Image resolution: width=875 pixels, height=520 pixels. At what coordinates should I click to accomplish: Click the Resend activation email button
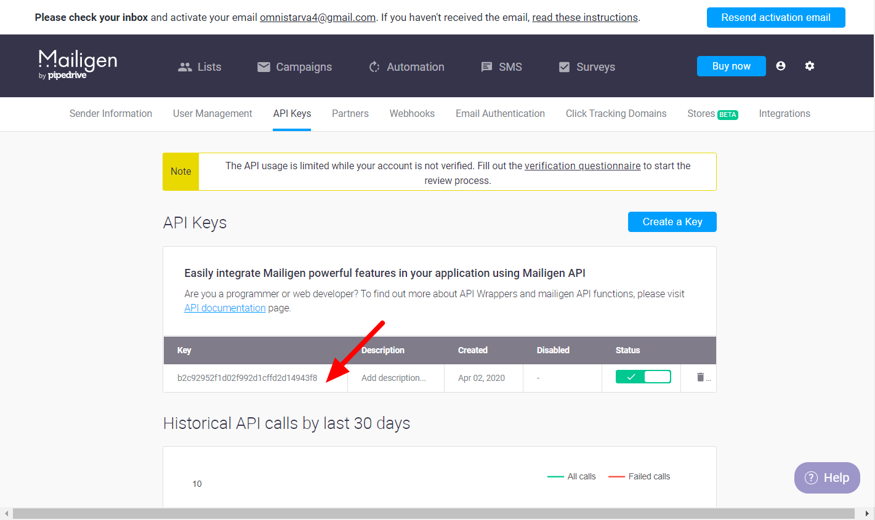point(776,17)
